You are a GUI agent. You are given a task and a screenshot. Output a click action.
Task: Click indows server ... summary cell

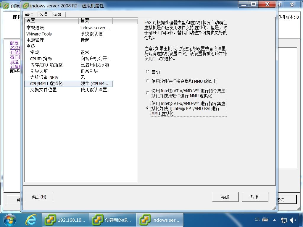(x=95, y=28)
